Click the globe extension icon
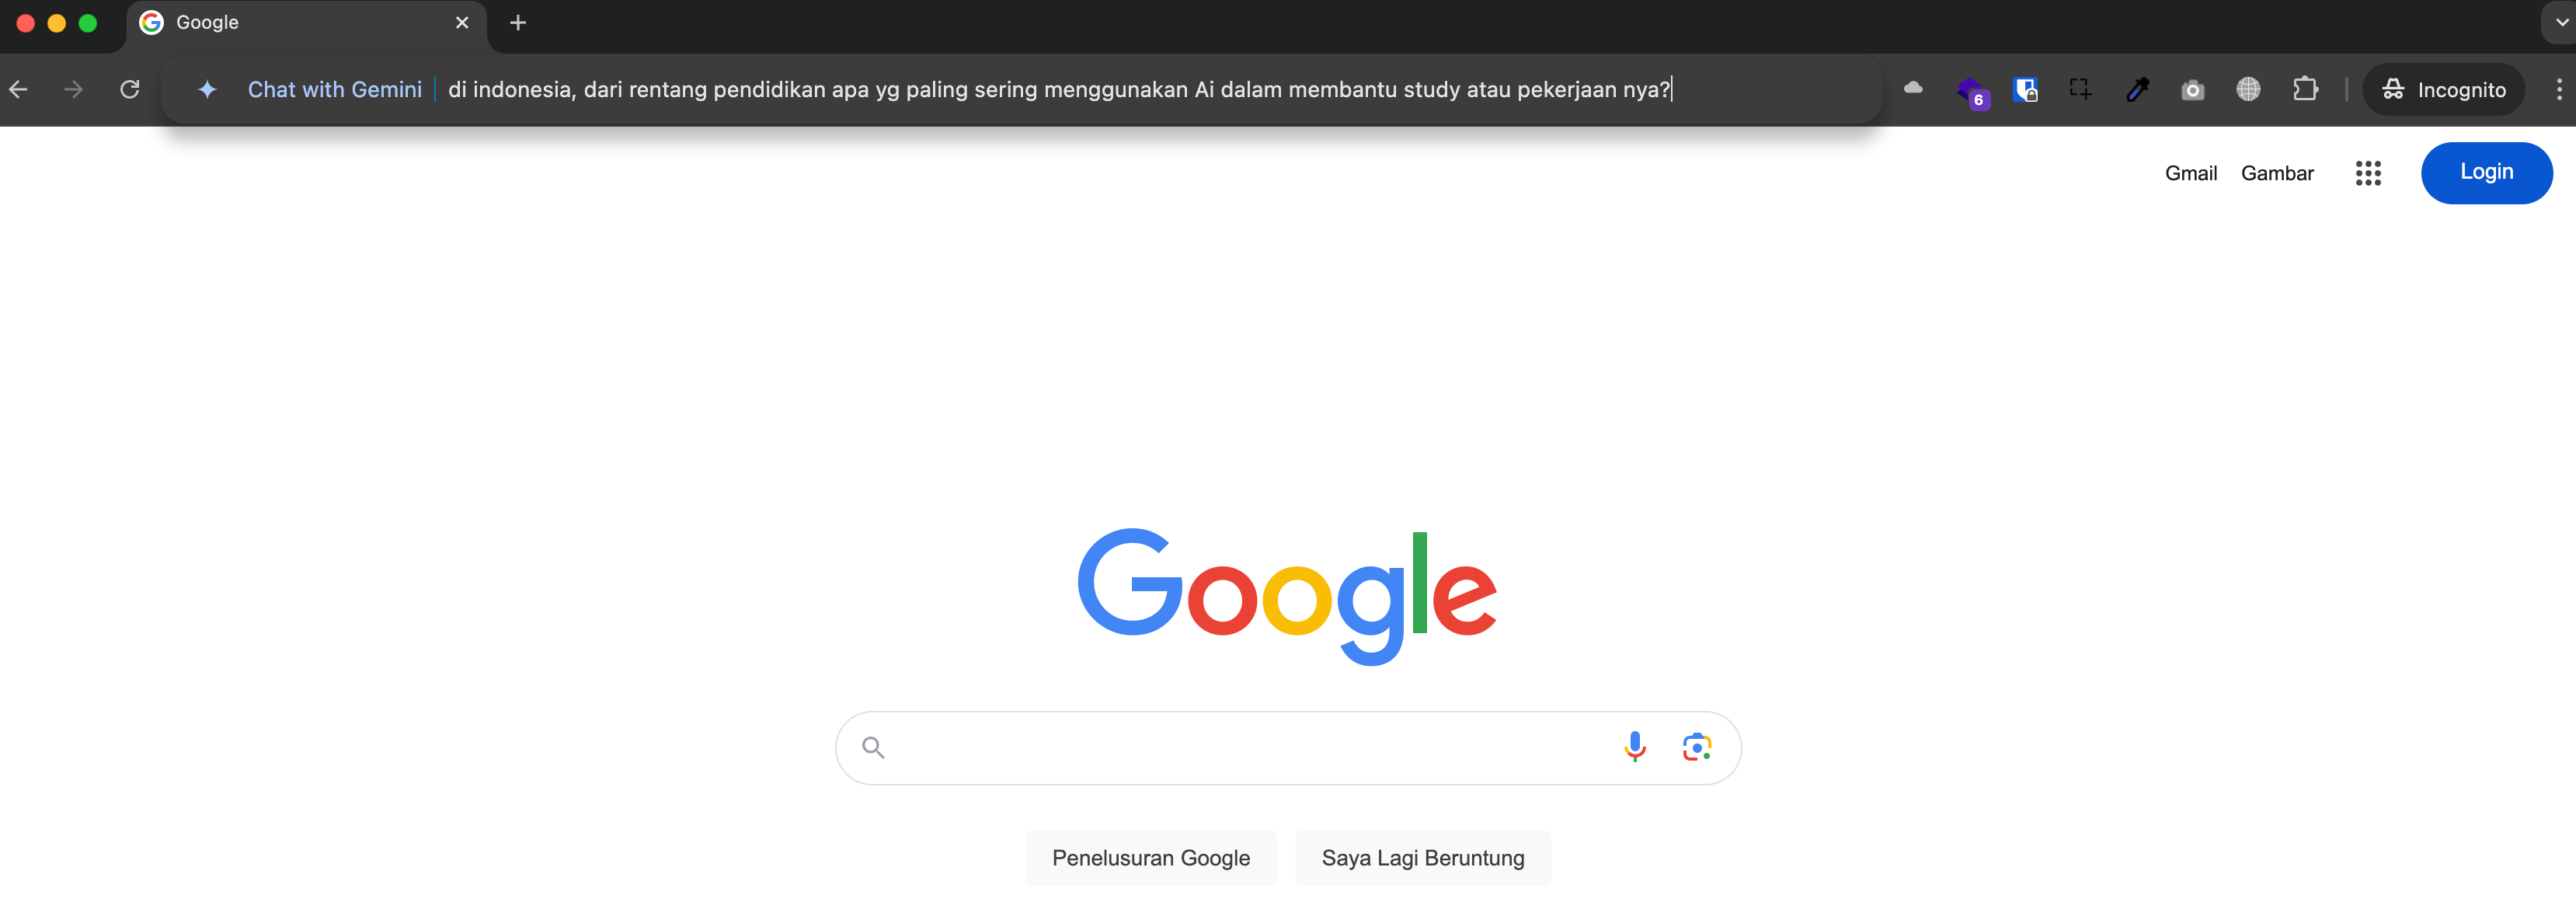Image resolution: width=2576 pixels, height=916 pixels. point(2248,89)
